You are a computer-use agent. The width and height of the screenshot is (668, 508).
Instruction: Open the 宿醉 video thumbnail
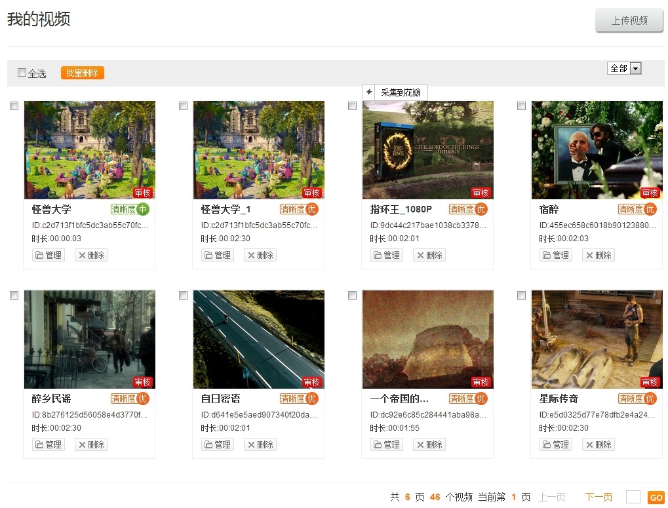coord(597,150)
